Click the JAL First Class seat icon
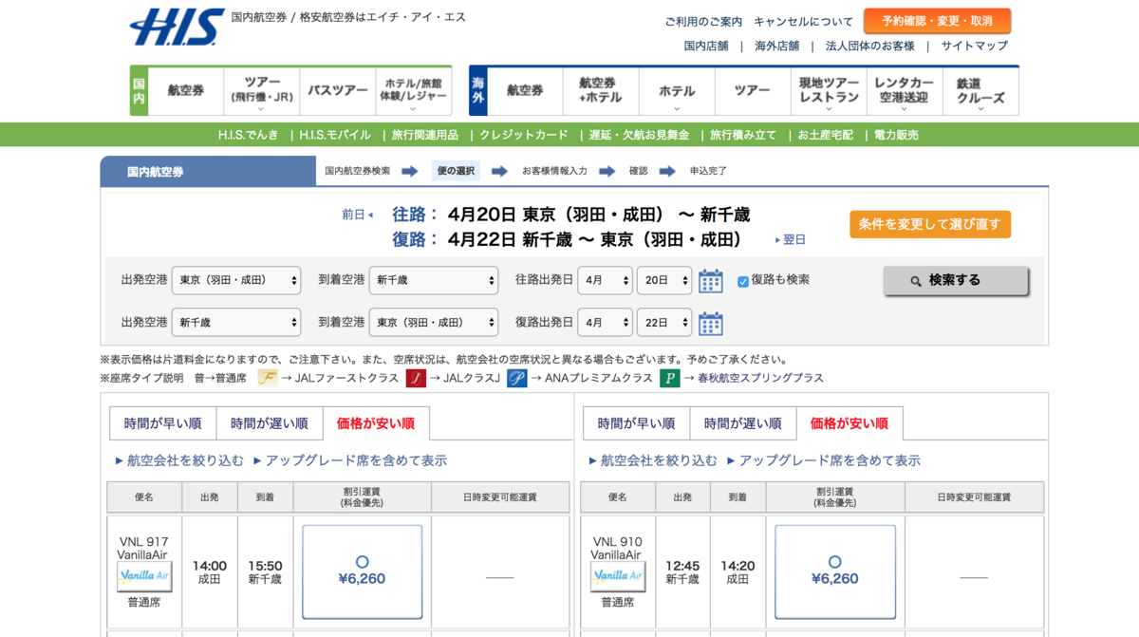The image size is (1139, 637). [268, 378]
